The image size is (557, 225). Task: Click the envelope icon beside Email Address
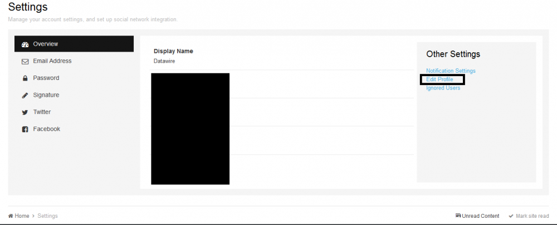pyautogui.click(x=25, y=62)
